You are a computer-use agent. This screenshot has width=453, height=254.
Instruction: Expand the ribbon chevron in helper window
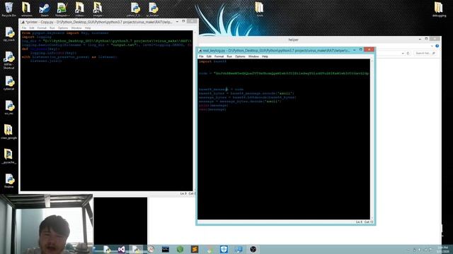point(432,46)
